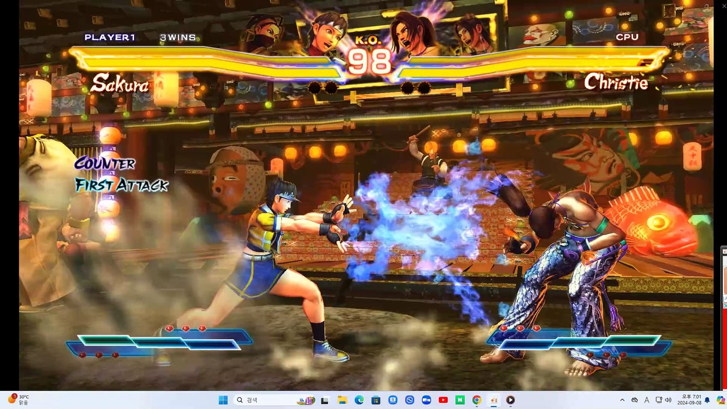The width and height of the screenshot is (727, 409).
Task: Click the CPU's blue Cross Gauge meter
Action: pos(579,343)
